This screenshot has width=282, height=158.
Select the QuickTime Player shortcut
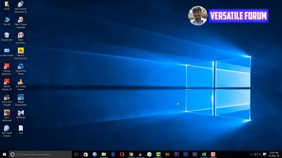[x=21, y=69]
